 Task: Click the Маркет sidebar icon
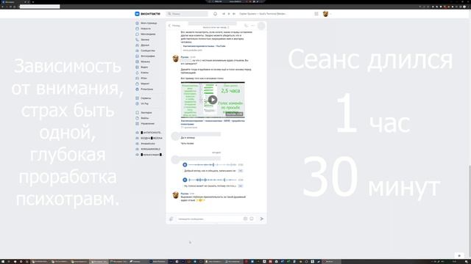tap(138, 84)
